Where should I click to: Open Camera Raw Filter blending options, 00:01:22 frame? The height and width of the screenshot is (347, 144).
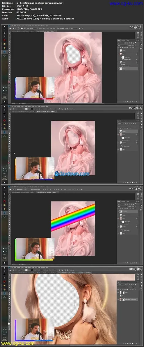coord(137,60)
